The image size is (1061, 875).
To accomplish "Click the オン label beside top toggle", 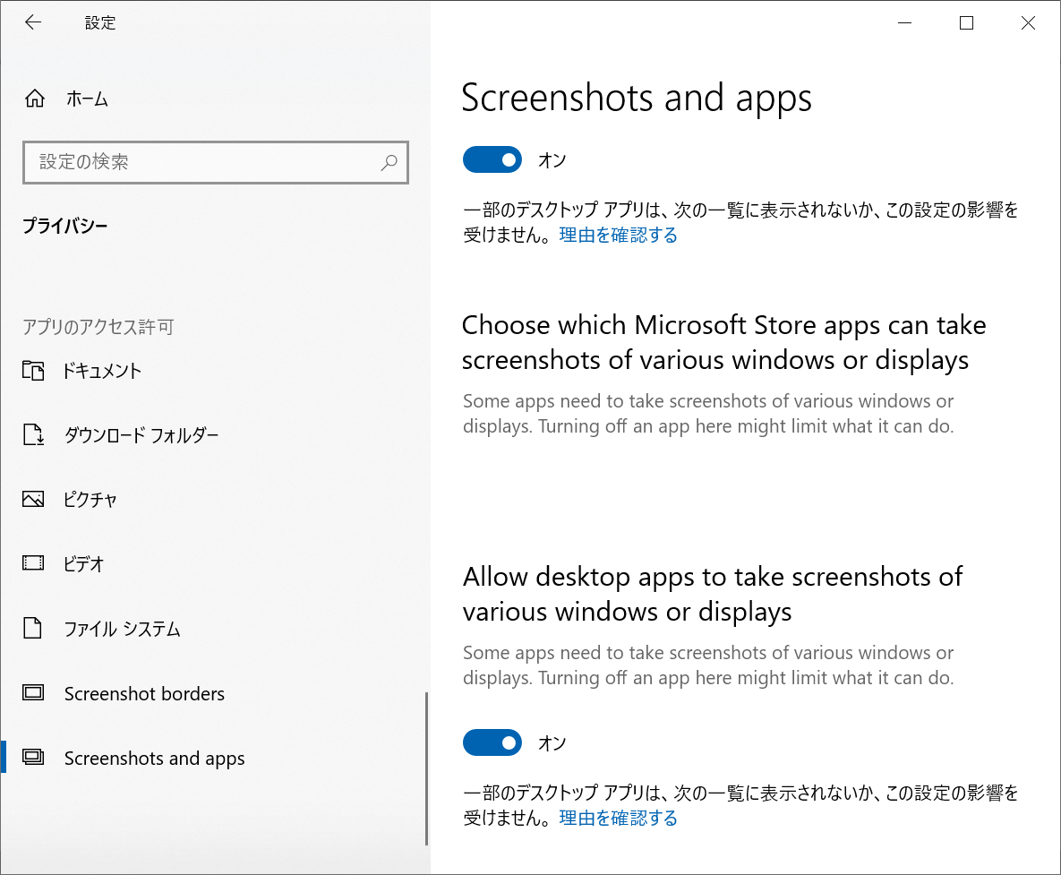I will click(x=552, y=160).
